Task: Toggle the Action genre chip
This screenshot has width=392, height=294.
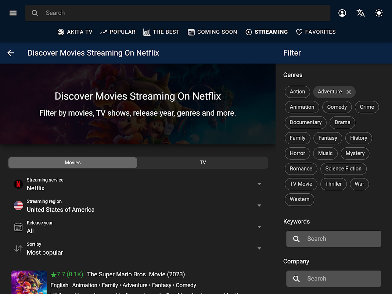Action: click(x=297, y=92)
